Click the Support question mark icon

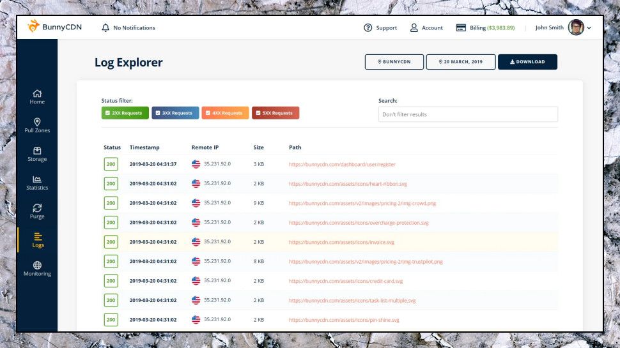tap(368, 27)
